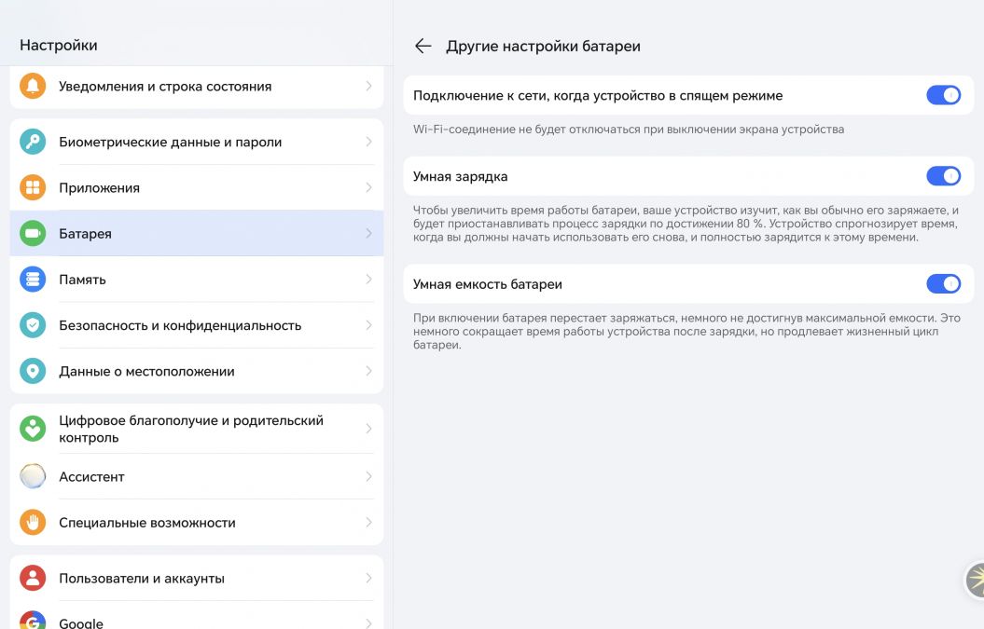Select Цифровое благополучие и родительский контроль
The height and width of the screenshot is (629, 984).
pos(197,429)
